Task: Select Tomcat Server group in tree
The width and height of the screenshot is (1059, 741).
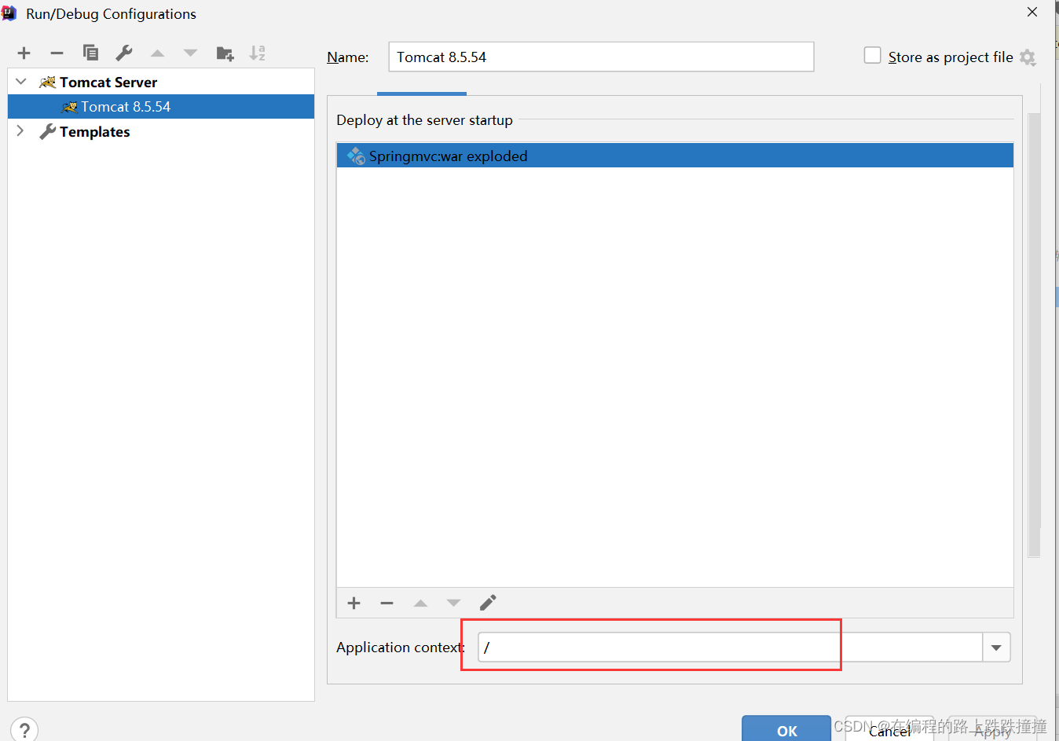Action: pos(108,82)
